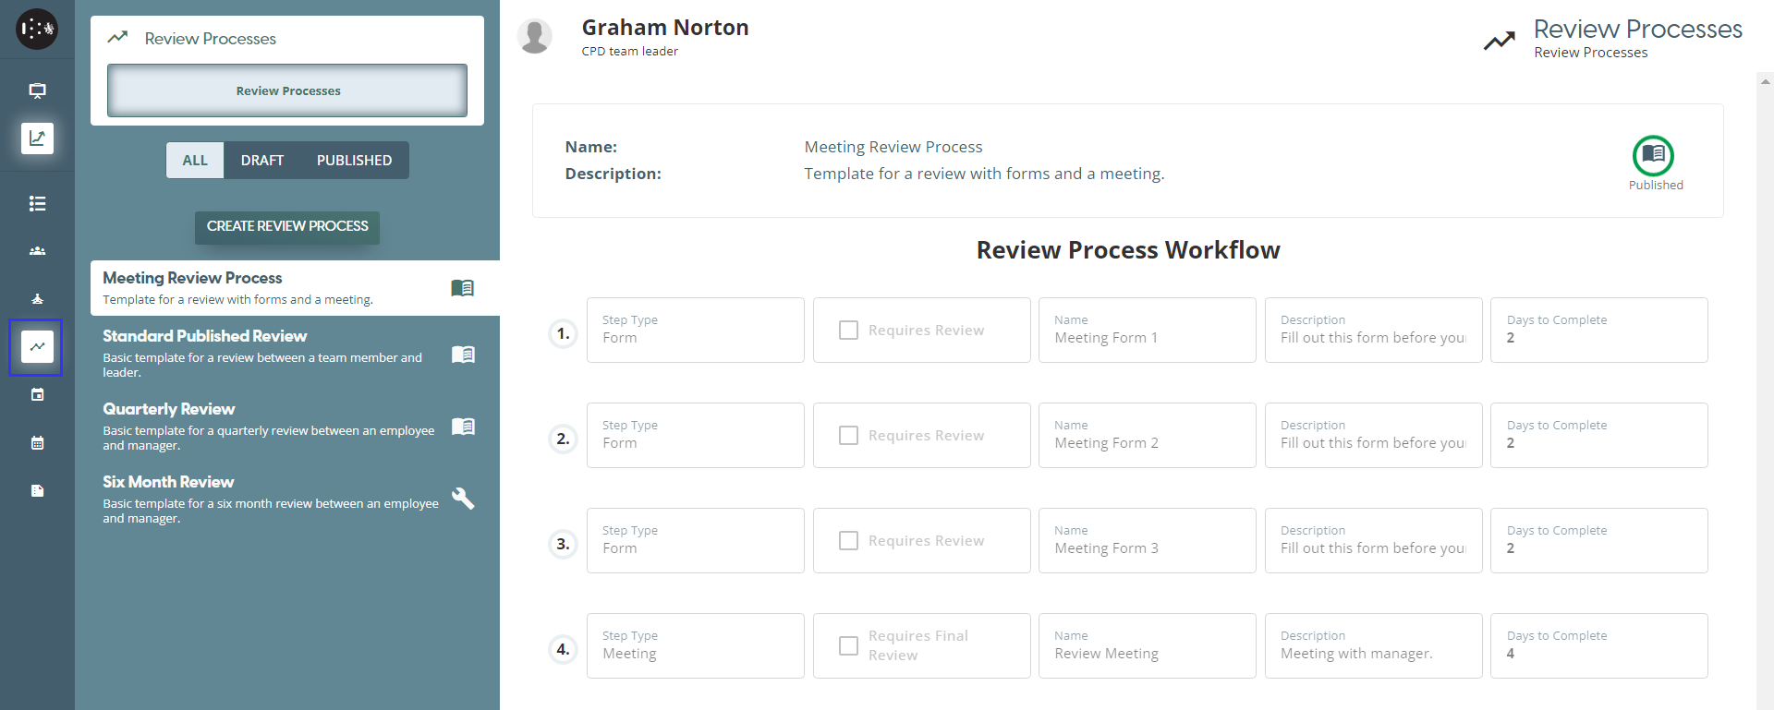Click the Meeting Form 2 name field
The height and width of the screenshot is (710, 1774).
coord(1147,436)
